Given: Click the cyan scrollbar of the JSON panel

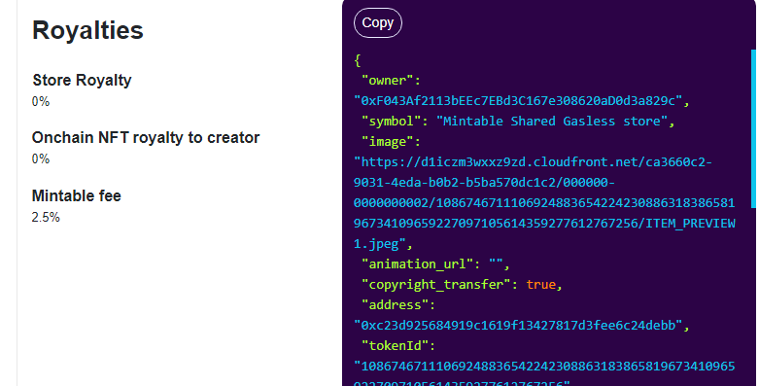Looking at the screenshot, I should click(x=753, y=128).
